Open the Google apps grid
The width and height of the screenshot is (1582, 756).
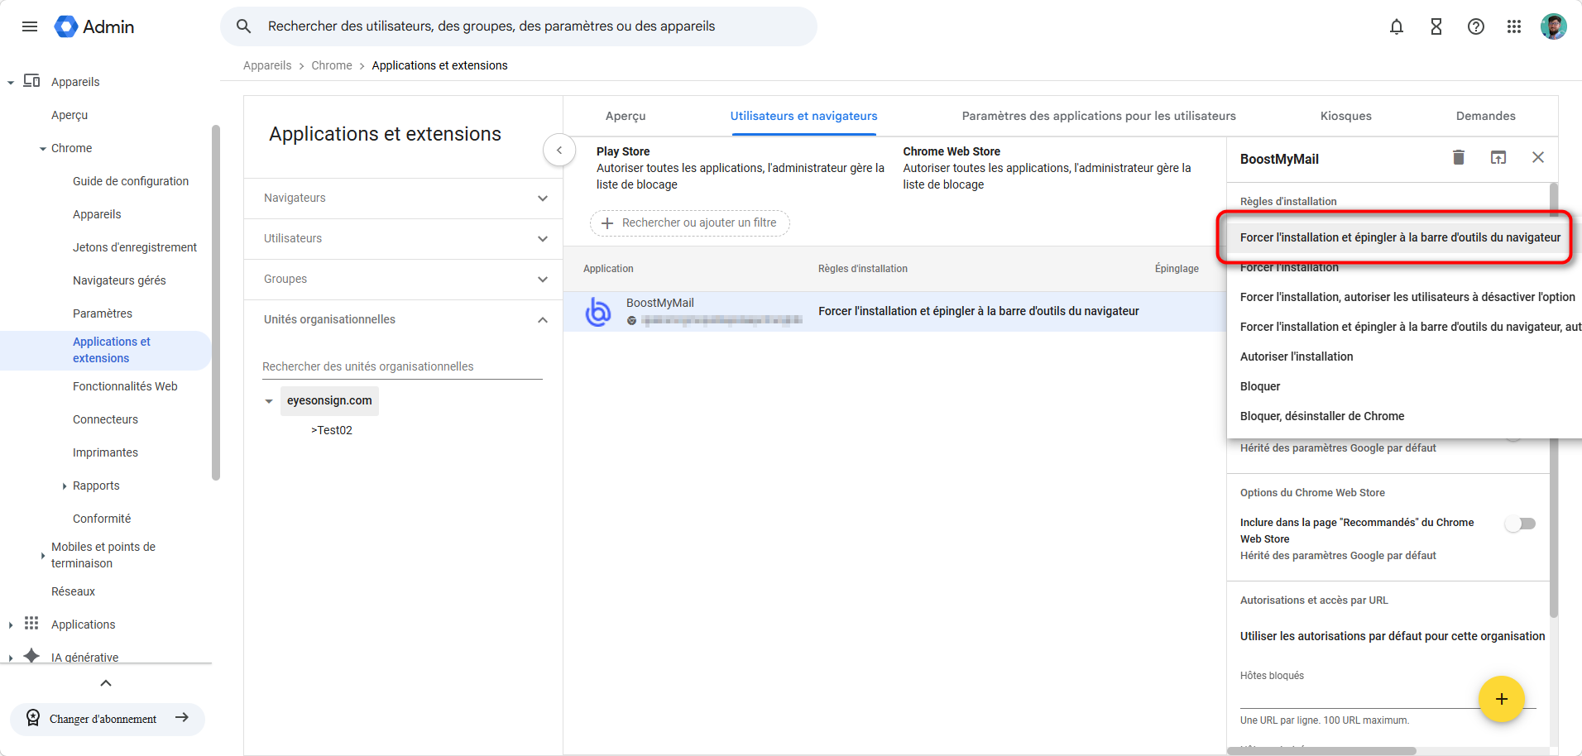pyautogui.click(x=1514, y=26)
